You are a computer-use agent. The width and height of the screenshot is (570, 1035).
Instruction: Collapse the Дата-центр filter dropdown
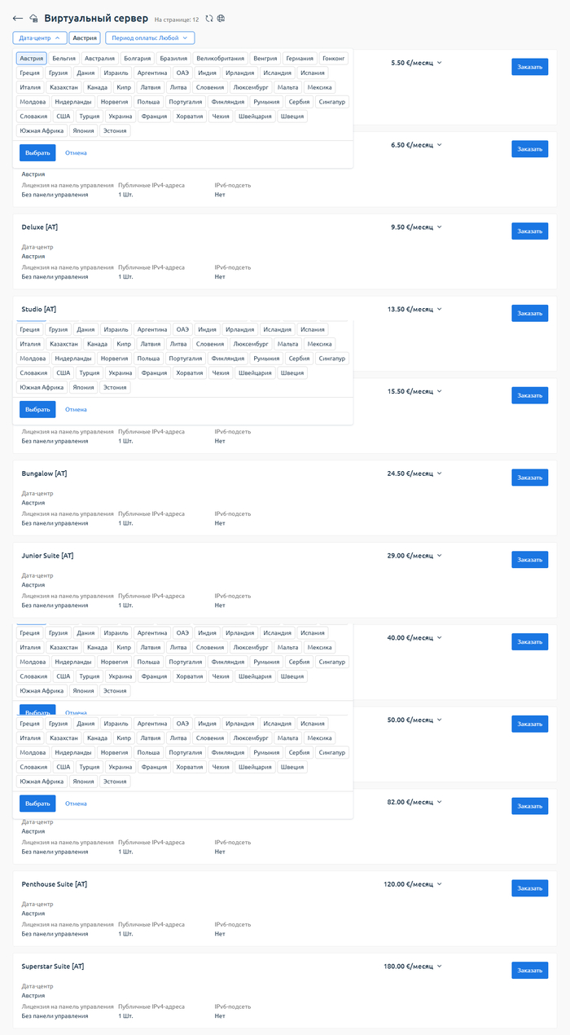pos(40,37)
